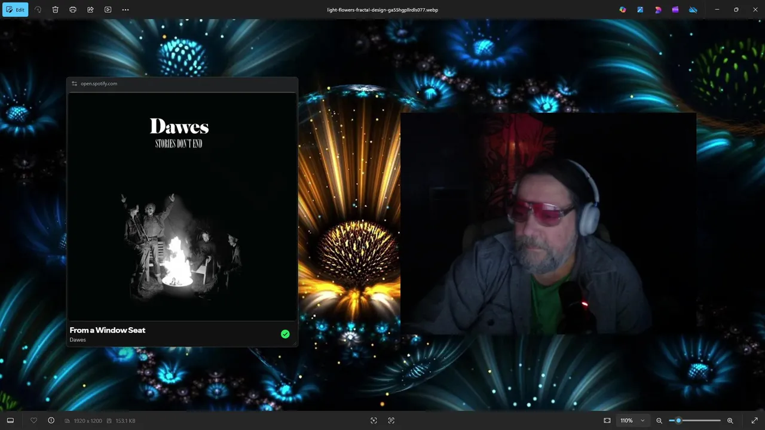This screenshot has height=430, width=765.
Task: Click the 1920 x 1200 dimensions text
Action: (88, 421)
